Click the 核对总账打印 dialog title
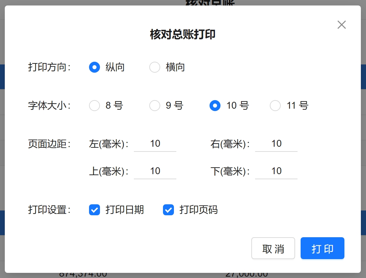 [x=183, y=35]
